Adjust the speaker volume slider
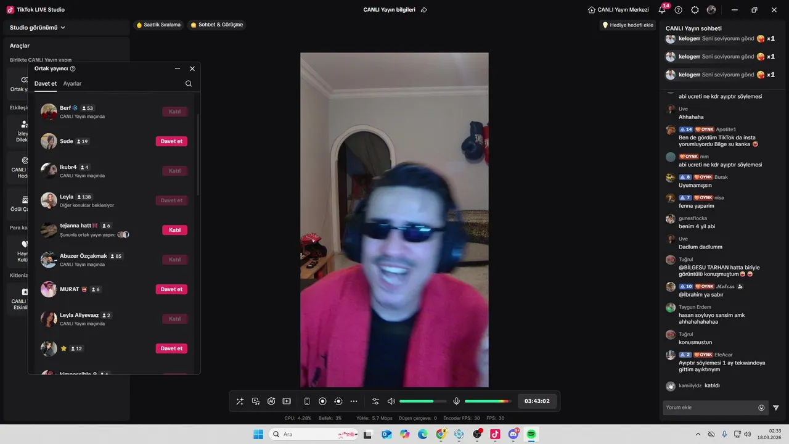The height and width of the screenshot is (444, 789). click(x=423, y=401)
